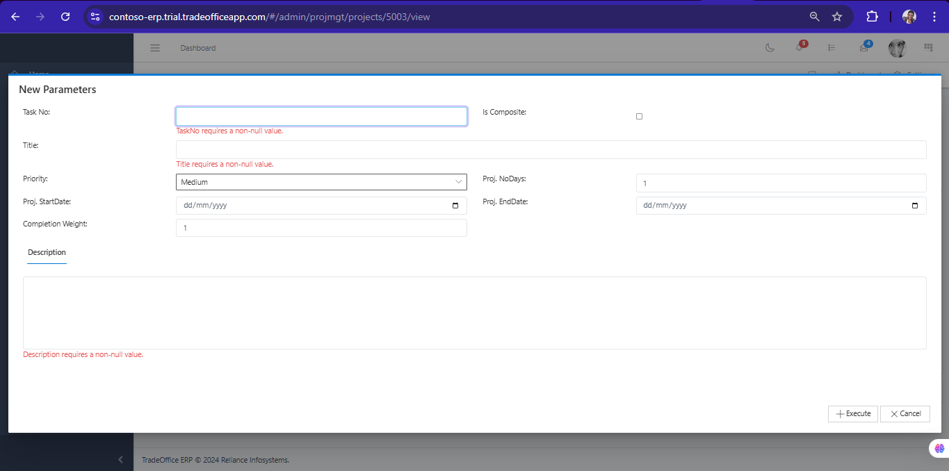Image resolution: width=949 pixels, height=471 pixels.
Task: Click inside the Description text area
Action: pyautogui.click(x=474, y=313)
